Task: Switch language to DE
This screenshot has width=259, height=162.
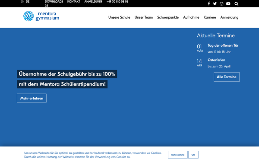Action: [28, 2]
